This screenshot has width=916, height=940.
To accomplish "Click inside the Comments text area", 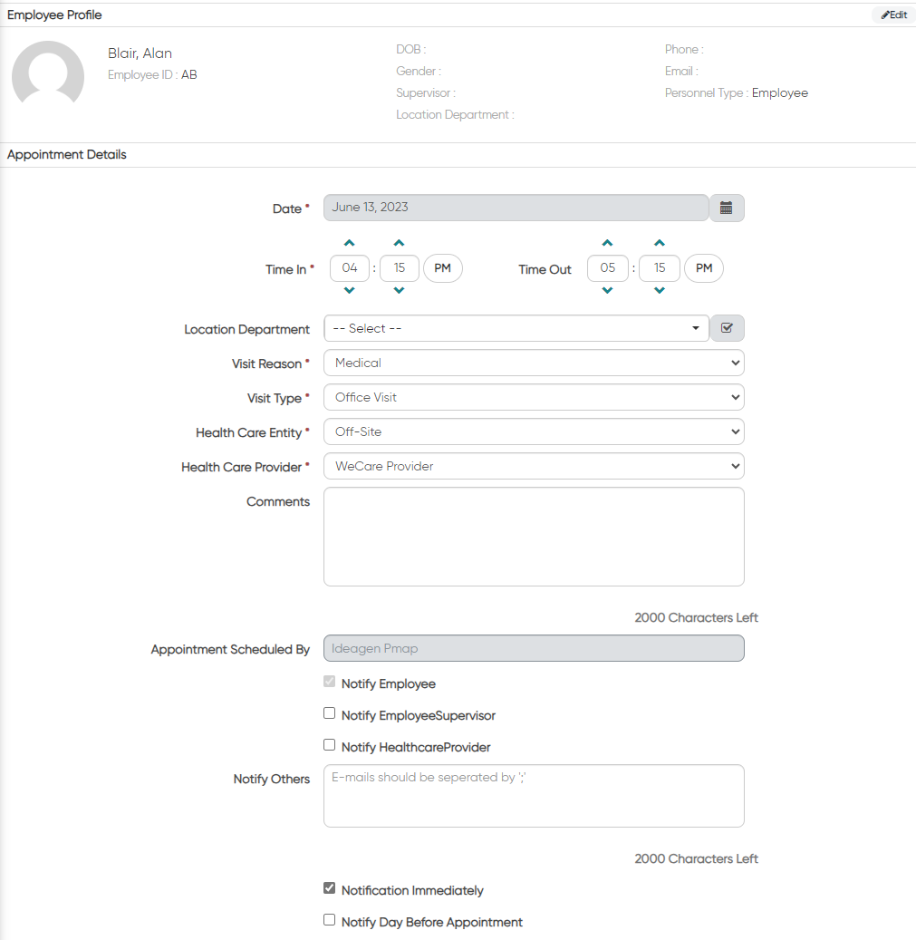I will (x=534, y=537).
